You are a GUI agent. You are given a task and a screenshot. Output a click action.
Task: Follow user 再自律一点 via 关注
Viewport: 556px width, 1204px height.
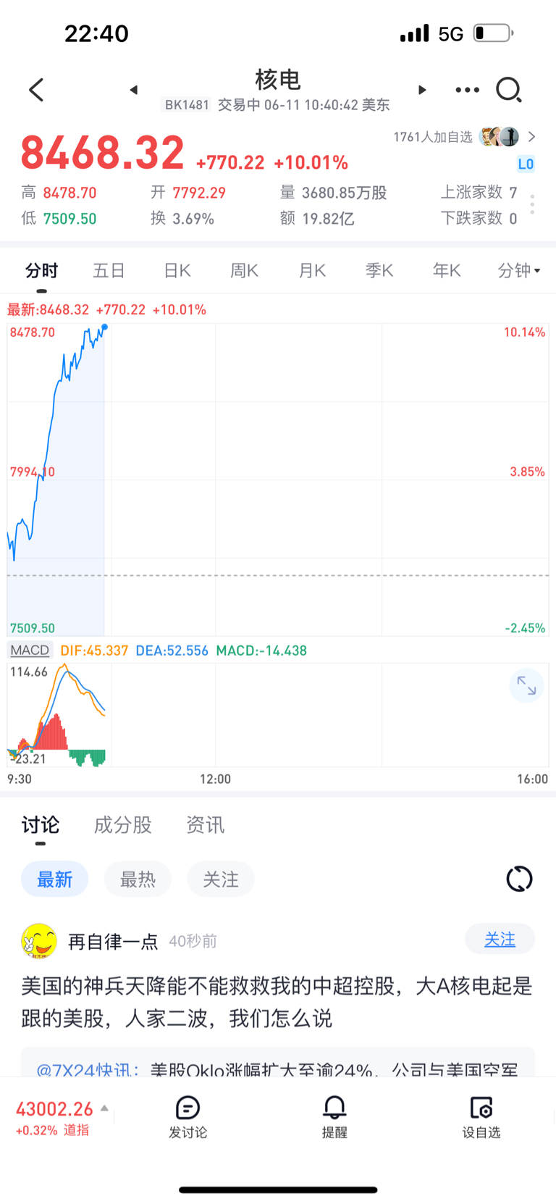[x=500, y=940]
